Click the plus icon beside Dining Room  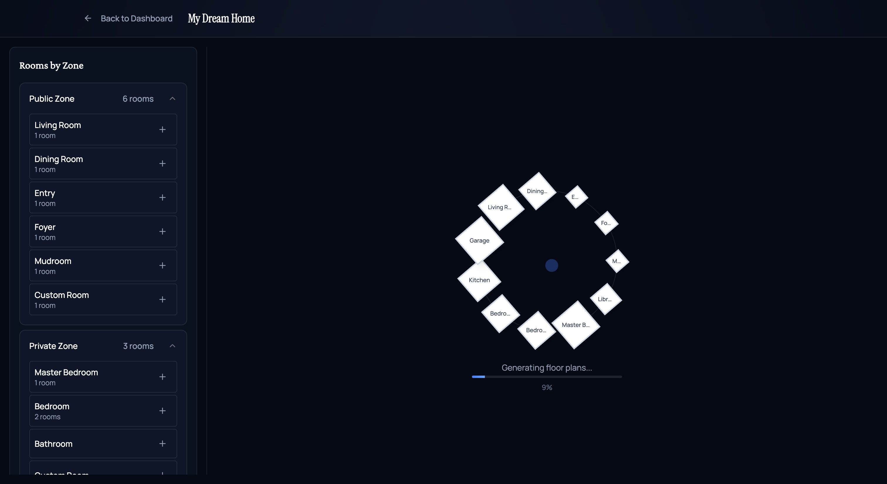162,163
